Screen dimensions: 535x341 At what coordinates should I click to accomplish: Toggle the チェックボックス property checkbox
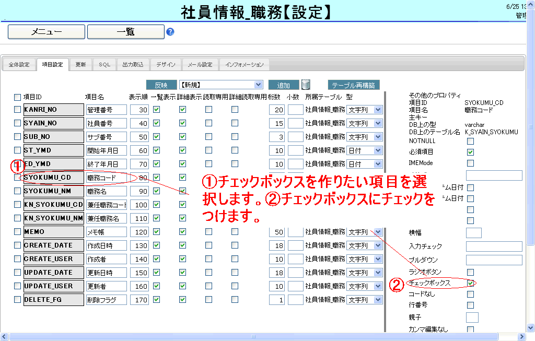point(471,283)
